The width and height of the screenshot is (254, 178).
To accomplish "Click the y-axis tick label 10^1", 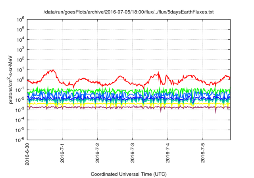I will click(20, 70).
